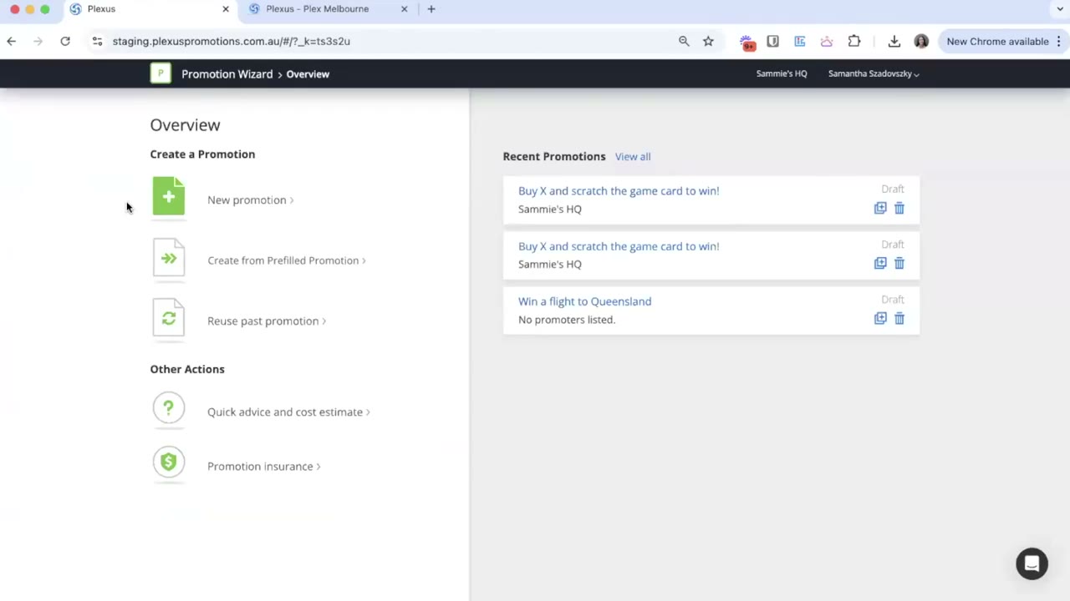Click the Quick advice question mark icon

click(168, 408)
